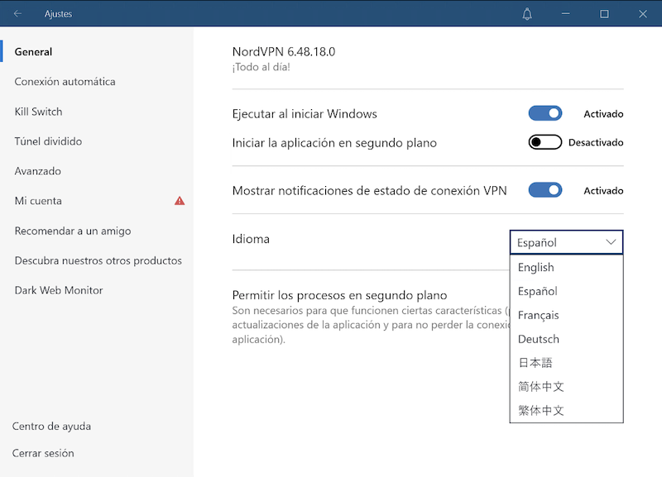Click the Desactivado status label

(x=596, y=142)
